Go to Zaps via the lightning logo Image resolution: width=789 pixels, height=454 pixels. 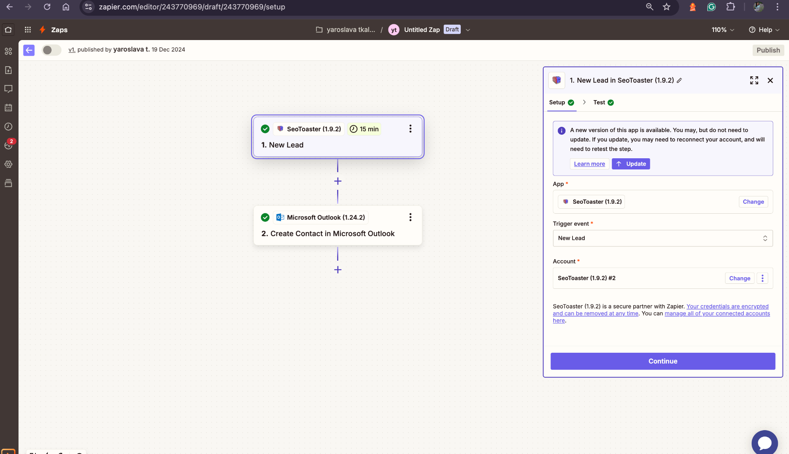point(42,30)
